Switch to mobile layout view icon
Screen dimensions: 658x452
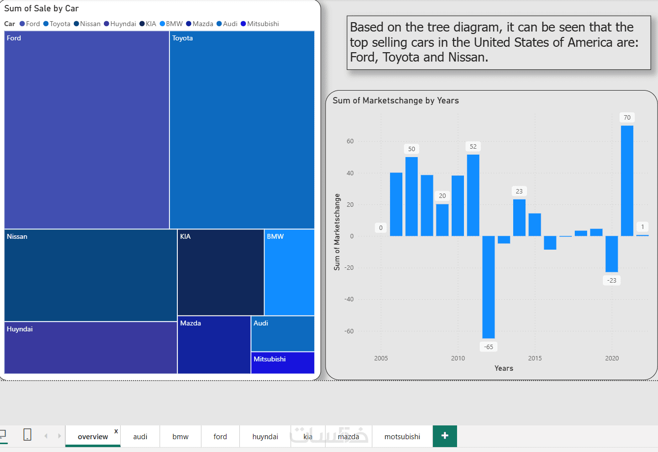28,435
